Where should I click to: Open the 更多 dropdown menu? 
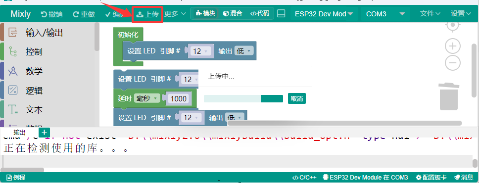point(175,14)
